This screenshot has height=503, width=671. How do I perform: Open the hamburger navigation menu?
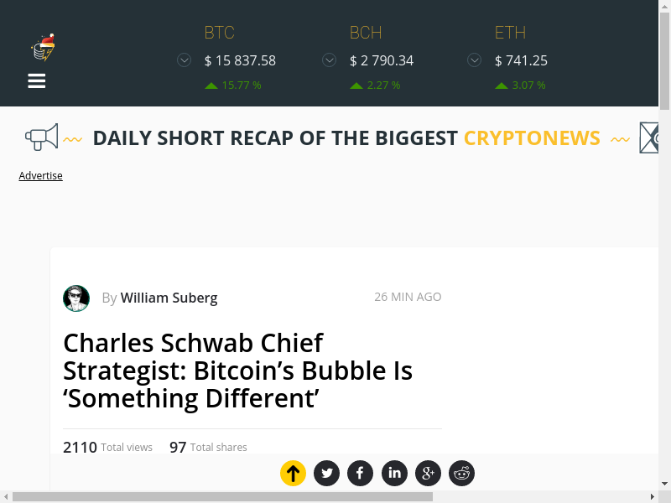click(x=37, y=80)
